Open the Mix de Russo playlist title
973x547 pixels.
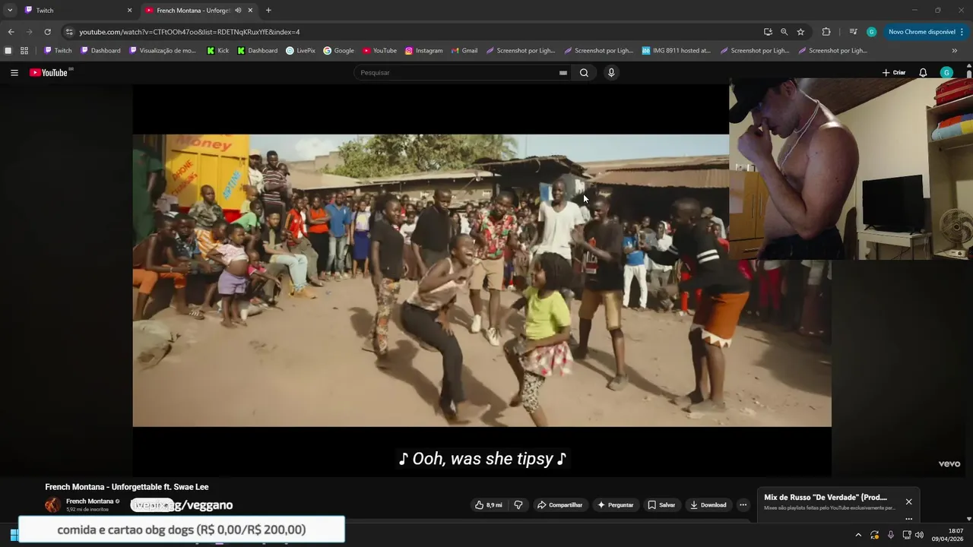click(826, 498)
